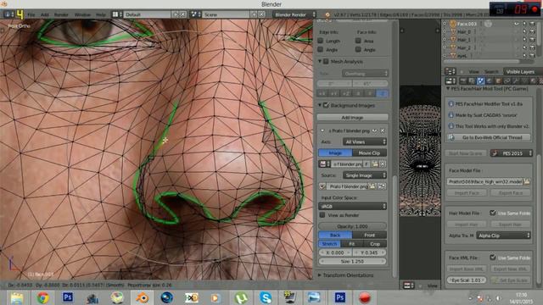The height and width of the screenshot is (305, 543).
Task: Open the PES 2015 version dropdown
Action: pyautogui.click(x=511, y=153)
